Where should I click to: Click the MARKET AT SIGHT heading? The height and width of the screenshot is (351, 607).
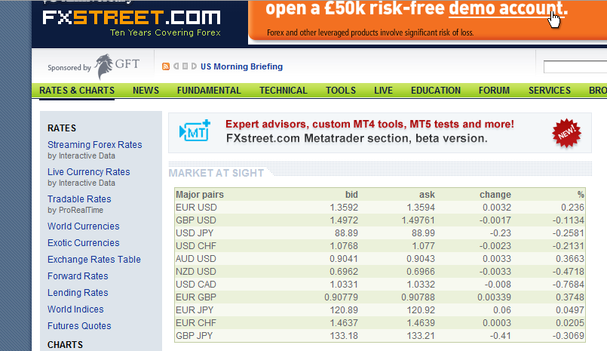pos(216,173)
